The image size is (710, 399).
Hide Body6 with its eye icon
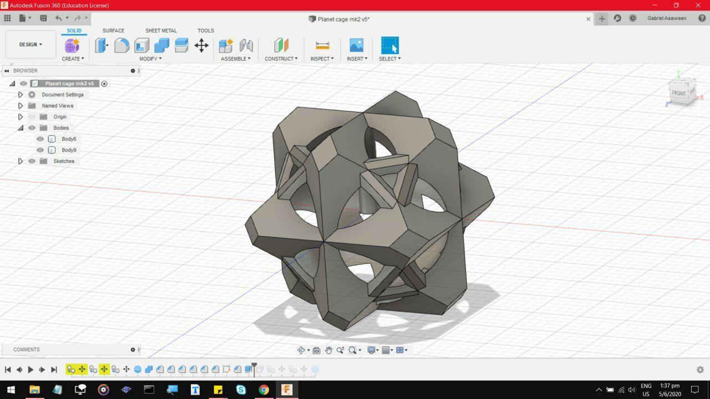tap(40, 139)
